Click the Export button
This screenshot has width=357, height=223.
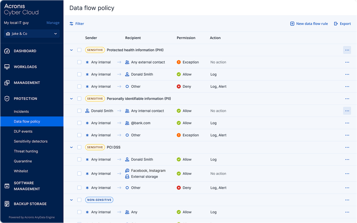click(x=342, y=24)
